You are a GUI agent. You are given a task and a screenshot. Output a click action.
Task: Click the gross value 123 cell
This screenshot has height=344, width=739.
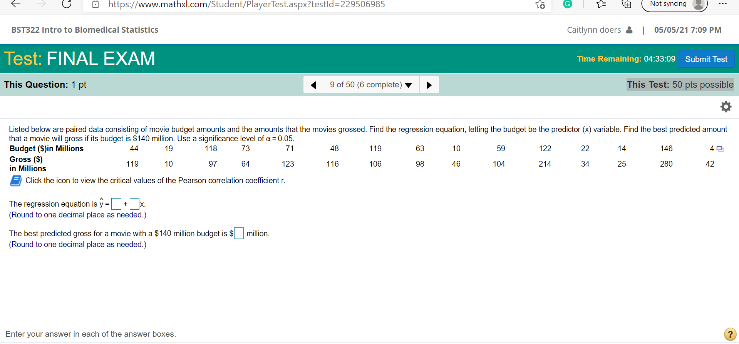pyautogui.click(x=288, y=164)
